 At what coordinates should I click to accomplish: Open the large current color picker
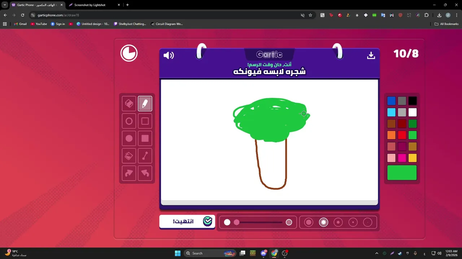pyautogui.click(x=402, y=173)
